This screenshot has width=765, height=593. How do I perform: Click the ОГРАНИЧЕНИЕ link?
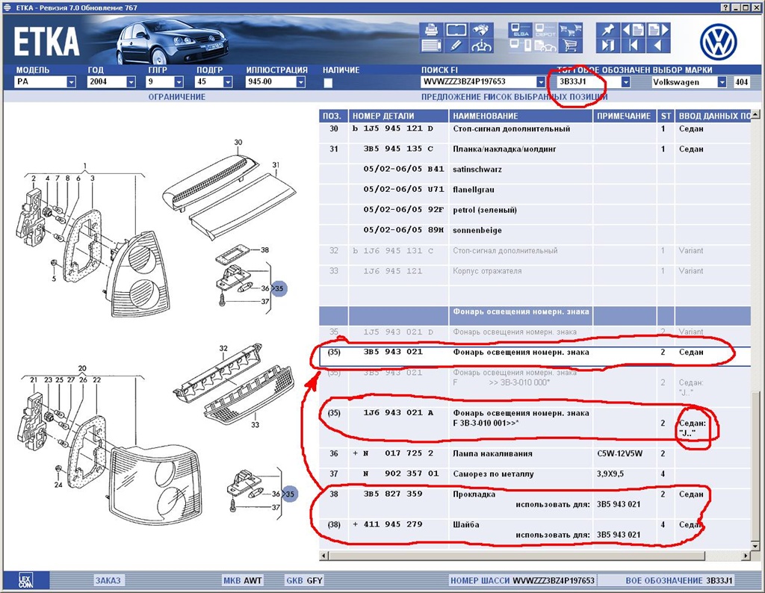tap(177, 96)
